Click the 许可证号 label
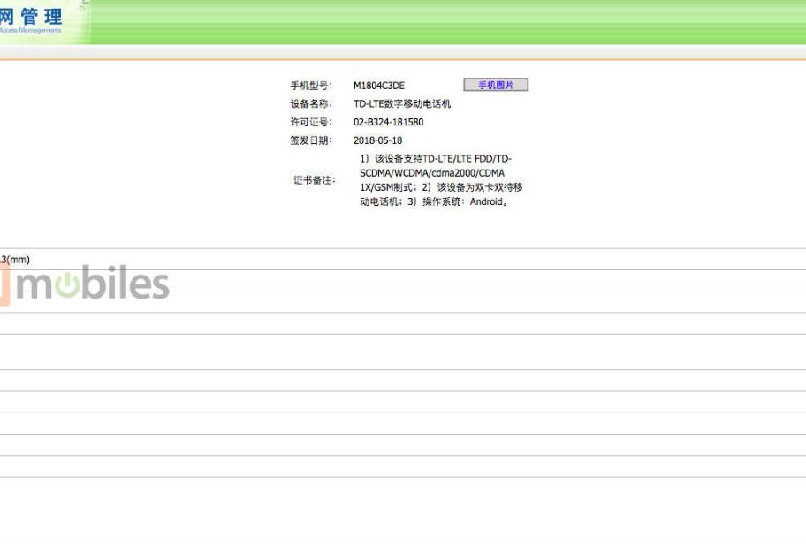 click(311, 122)
